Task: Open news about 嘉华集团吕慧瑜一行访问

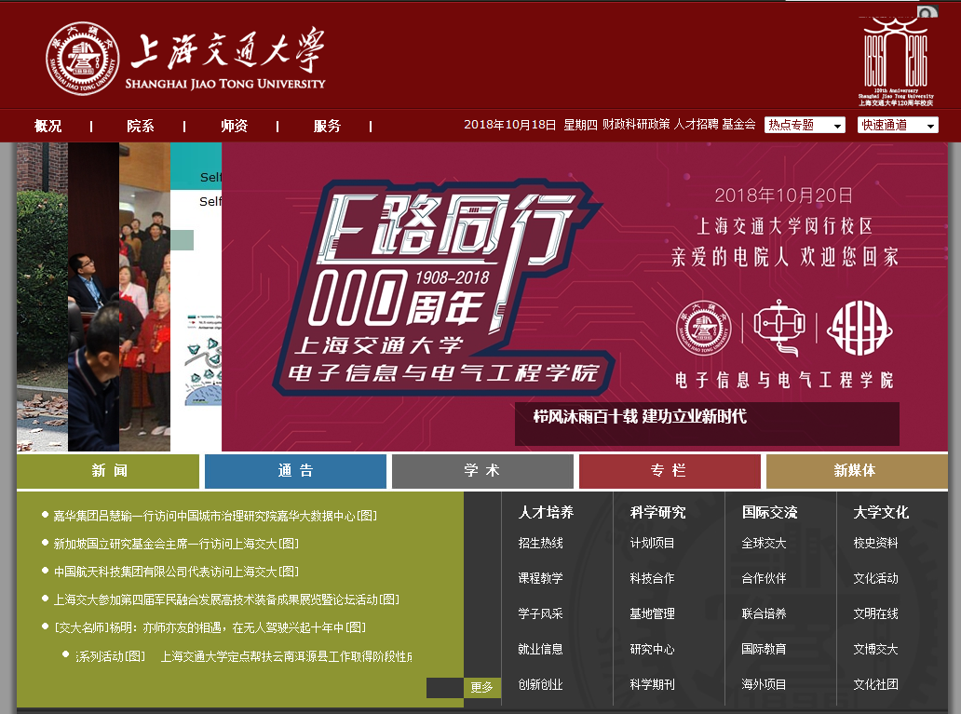Action: (x=214, y=516)
